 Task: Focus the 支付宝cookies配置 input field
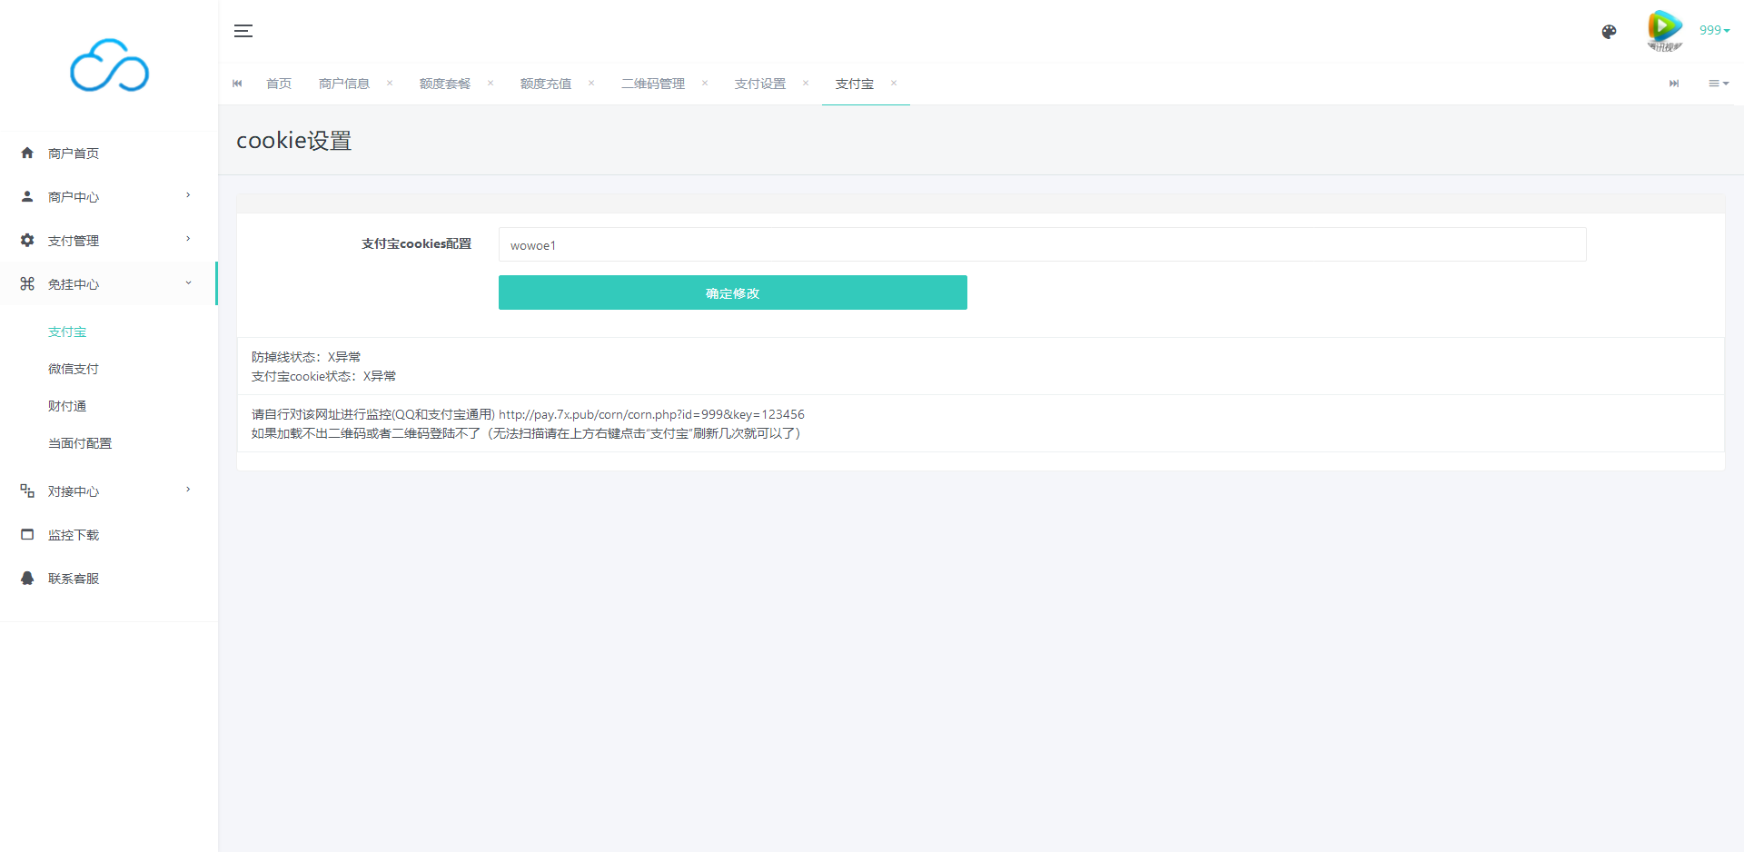[1042, 245]
